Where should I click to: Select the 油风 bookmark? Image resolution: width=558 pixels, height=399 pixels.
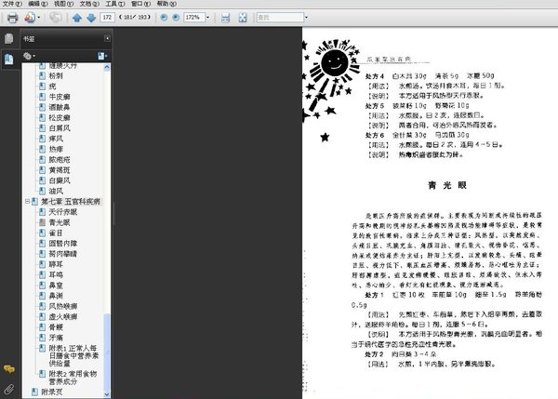pos(56,192)
